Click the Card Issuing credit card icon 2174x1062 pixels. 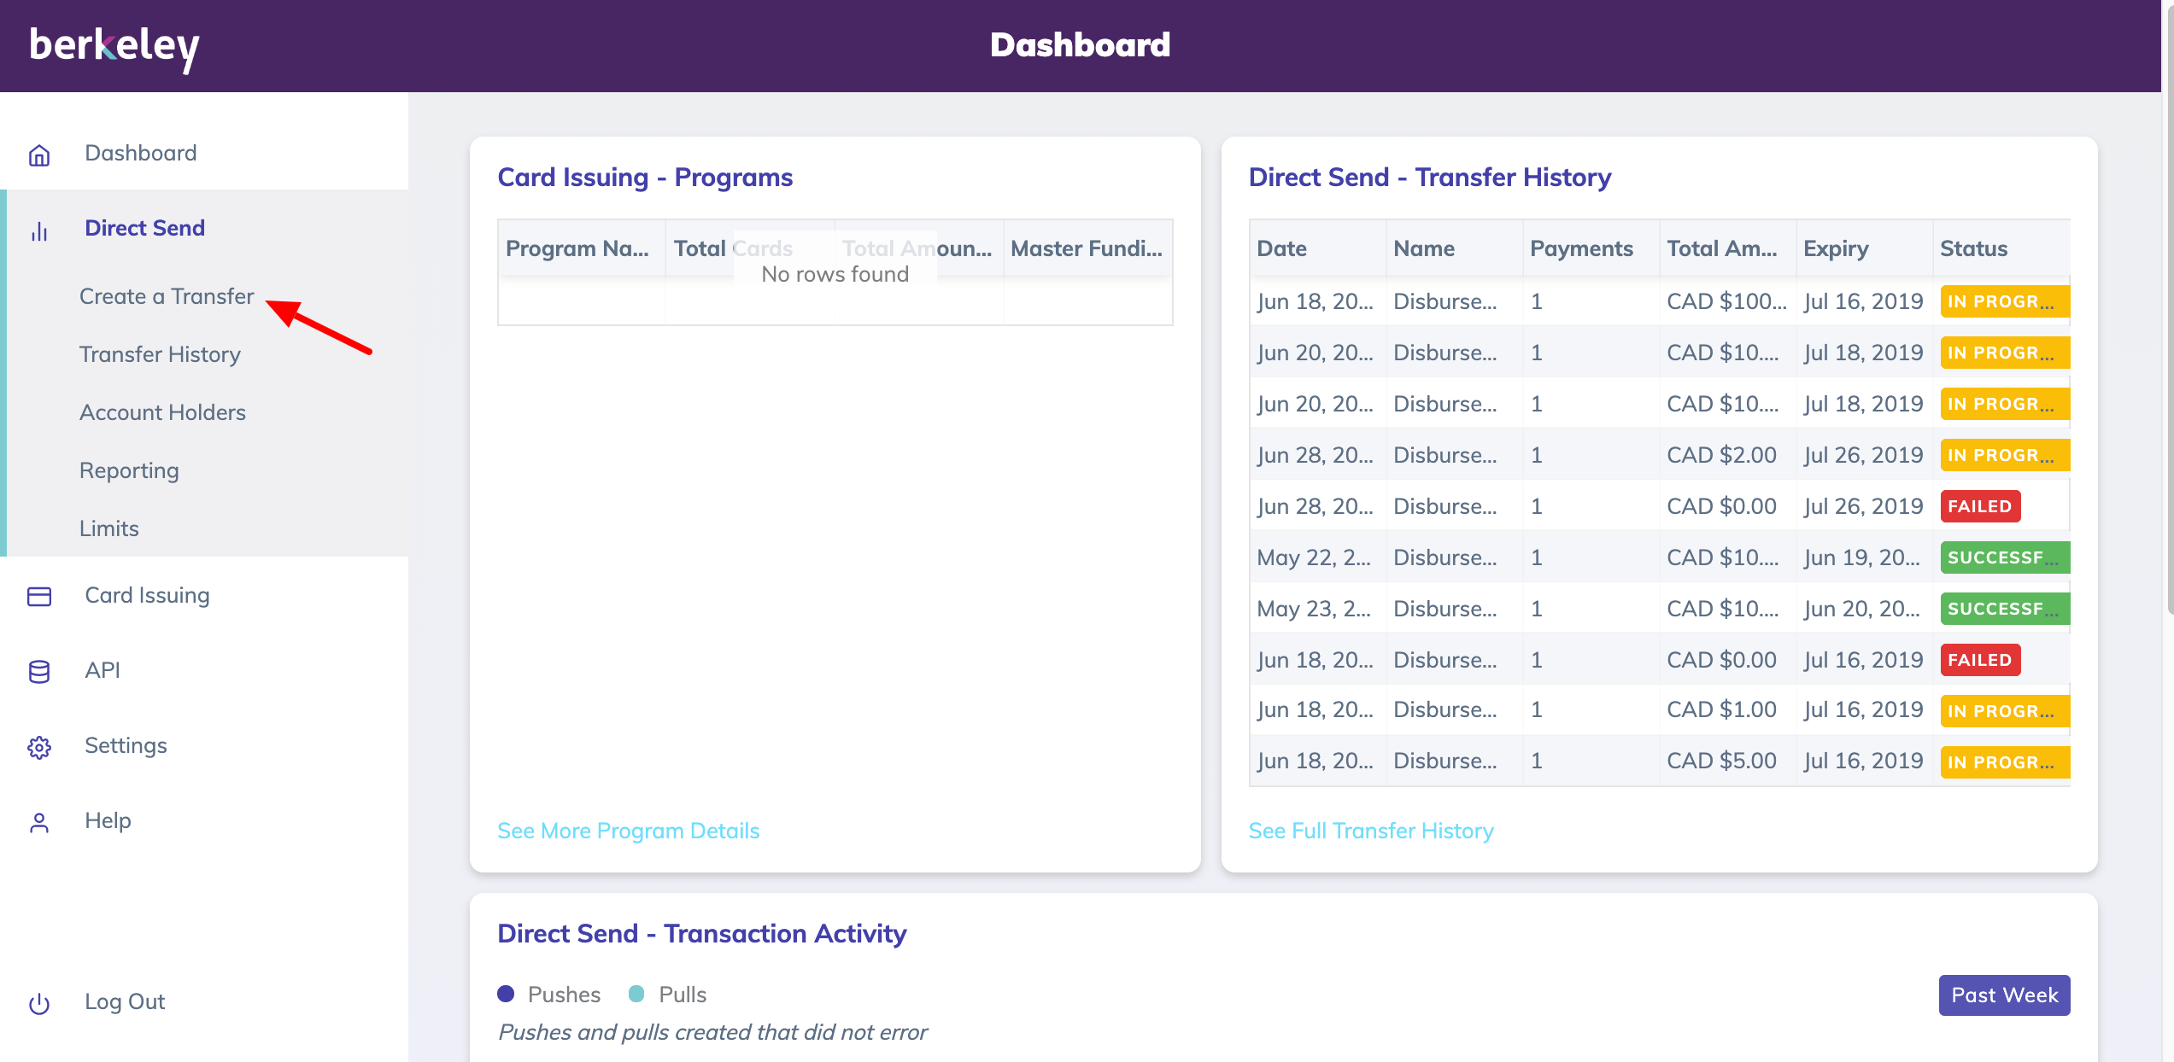[x=39, y=596]
